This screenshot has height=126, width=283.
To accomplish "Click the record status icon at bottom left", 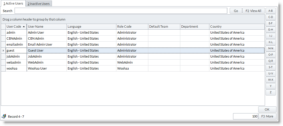I will pos(4,116).
